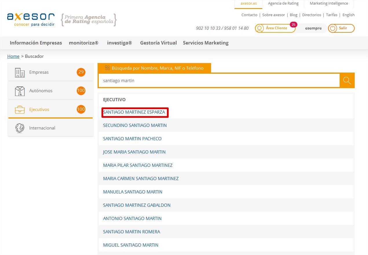Open the Tarifas link
Image resolution: width=368 pixels, height=255 pixels.
332,15
